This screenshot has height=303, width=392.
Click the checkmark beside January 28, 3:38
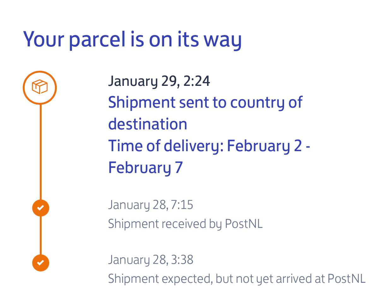click(40, 263)
